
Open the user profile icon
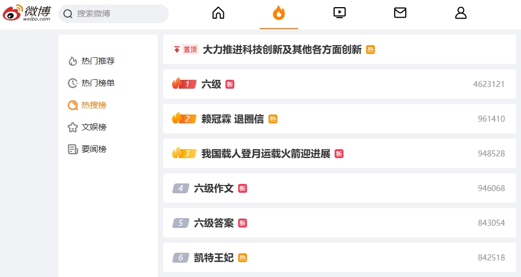[460, 13]
